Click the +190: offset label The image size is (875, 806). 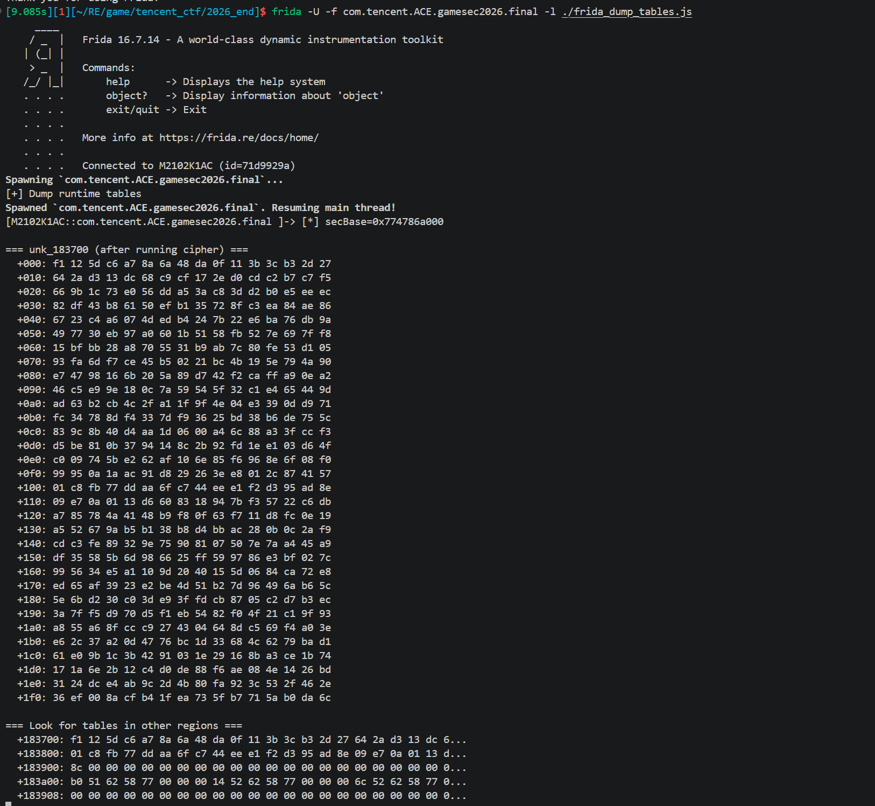click(32, 614)
